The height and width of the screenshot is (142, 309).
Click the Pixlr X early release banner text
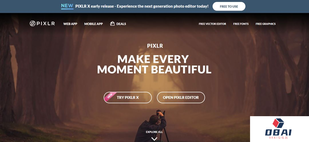[x=142, y=6]
